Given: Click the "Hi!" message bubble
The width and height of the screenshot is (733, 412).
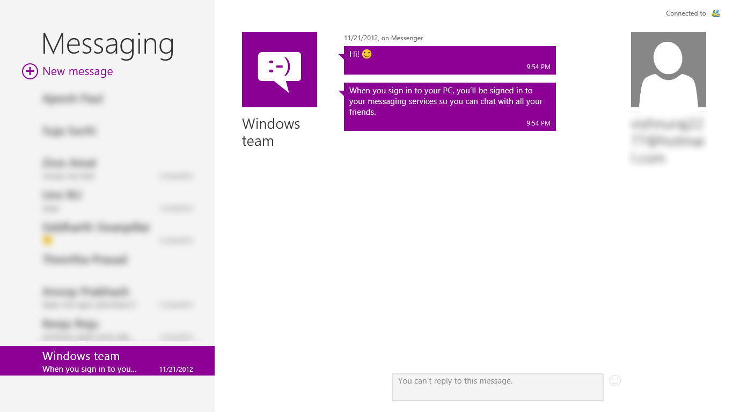Looking at the screenshot, I should [450, 60].
